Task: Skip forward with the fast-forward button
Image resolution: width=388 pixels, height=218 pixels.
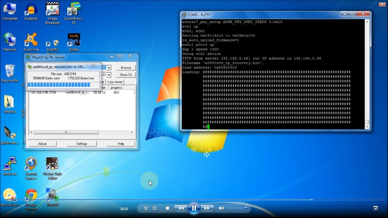Action: click(x=207, y=208)
